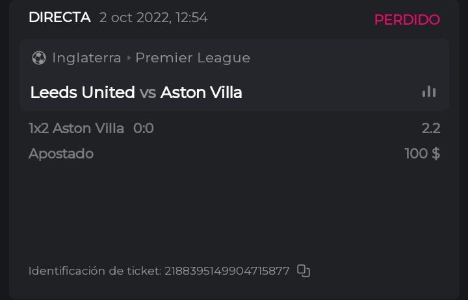Click the Apostado label
The width and height of the screenshot is (468, 300).
[x=61, y=154]
